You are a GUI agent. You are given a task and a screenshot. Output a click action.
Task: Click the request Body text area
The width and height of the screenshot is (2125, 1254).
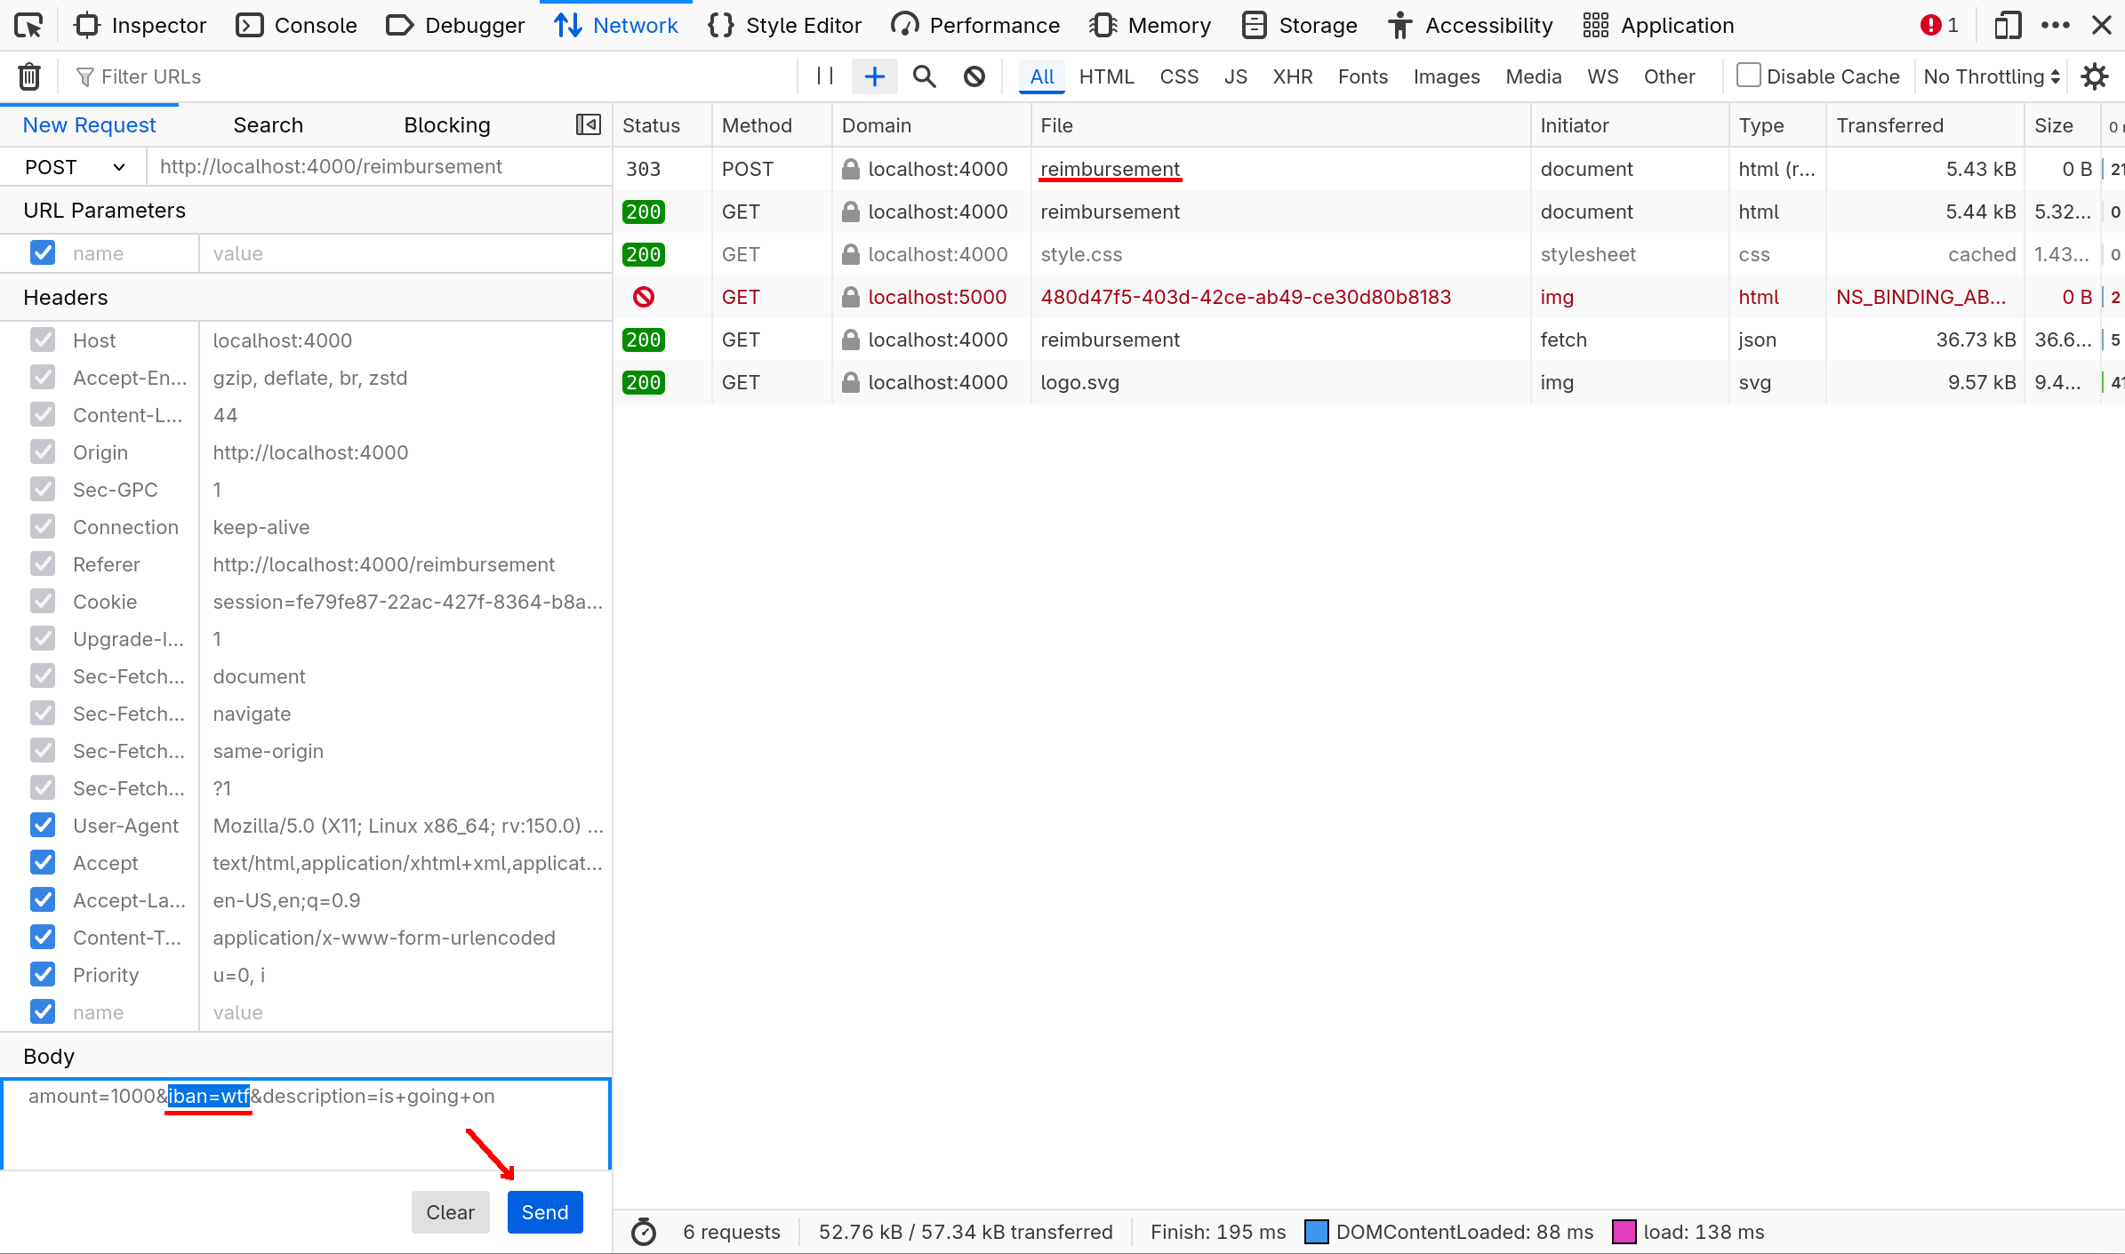coord(306,1123)
